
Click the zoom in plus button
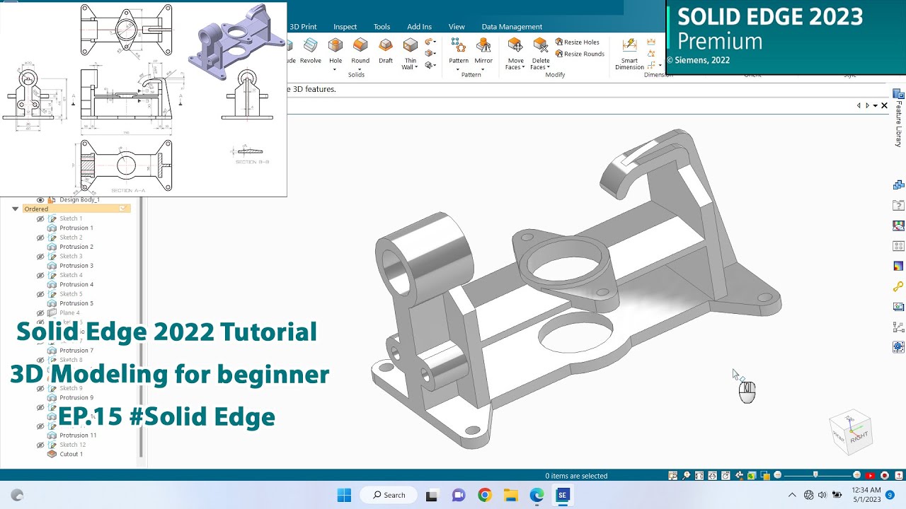click(x=856, y=476)
